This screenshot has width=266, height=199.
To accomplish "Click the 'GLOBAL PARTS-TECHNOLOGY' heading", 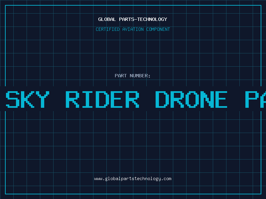I will (133, 20).
